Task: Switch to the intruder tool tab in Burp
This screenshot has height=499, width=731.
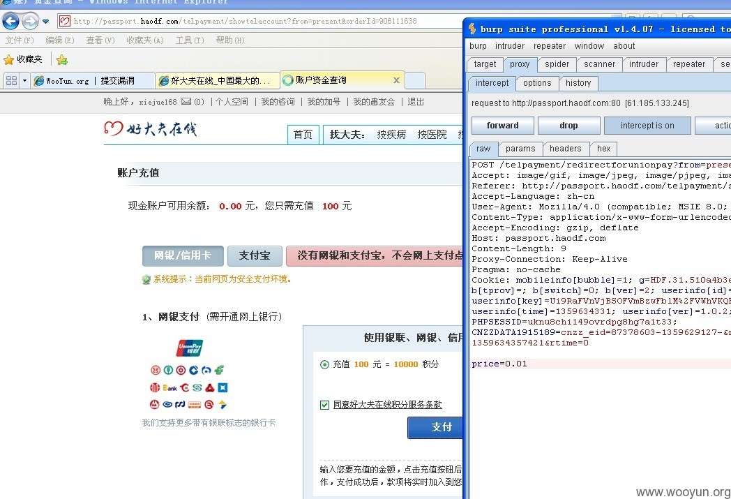Action: click(644, 64)
